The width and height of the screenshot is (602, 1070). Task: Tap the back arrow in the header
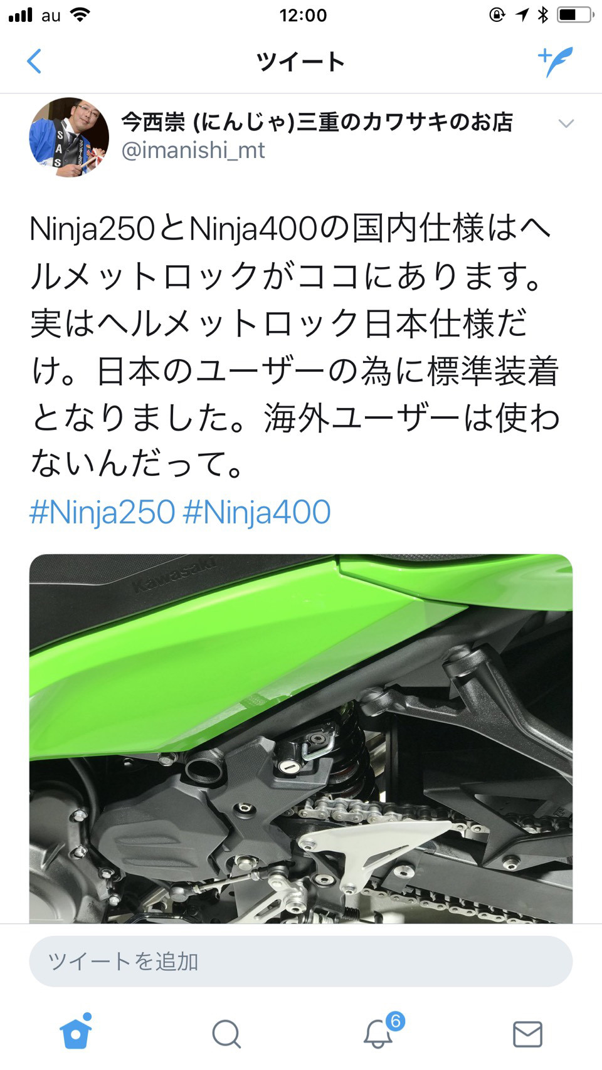click(x=34, y=61)
